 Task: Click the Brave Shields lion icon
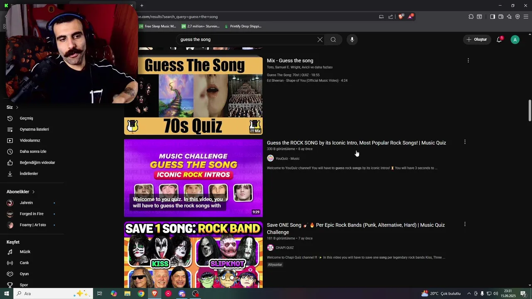tap(401, 17)
